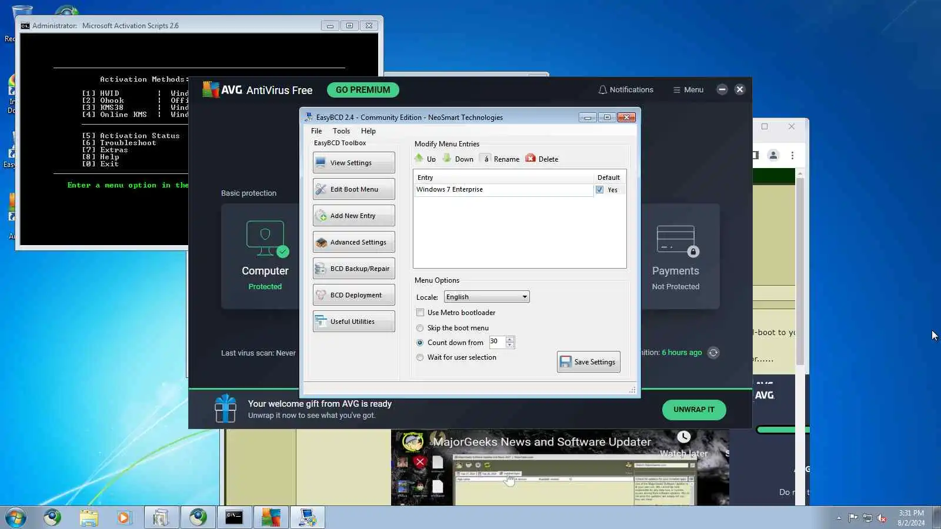The width and height of the screenshot is (941, 529).
Task: Open the EasyBCD Tools menu
Action: coord(341,131)
